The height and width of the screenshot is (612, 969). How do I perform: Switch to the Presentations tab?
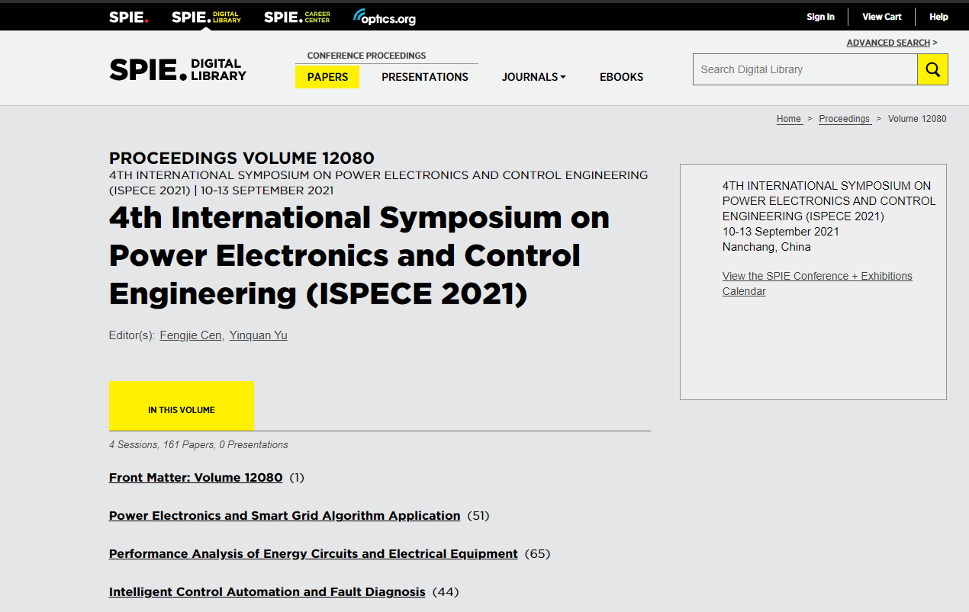click(425, 77)
